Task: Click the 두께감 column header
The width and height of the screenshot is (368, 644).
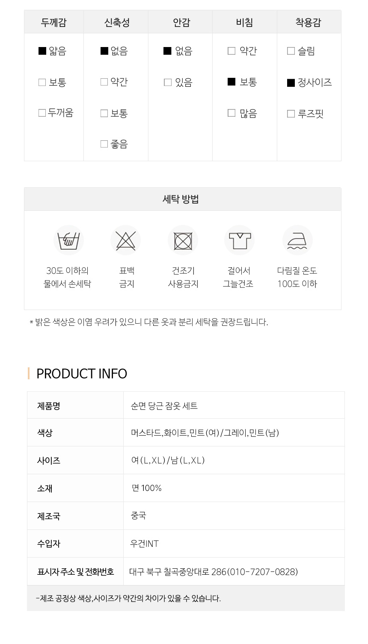Action: (x=53, y=22)
